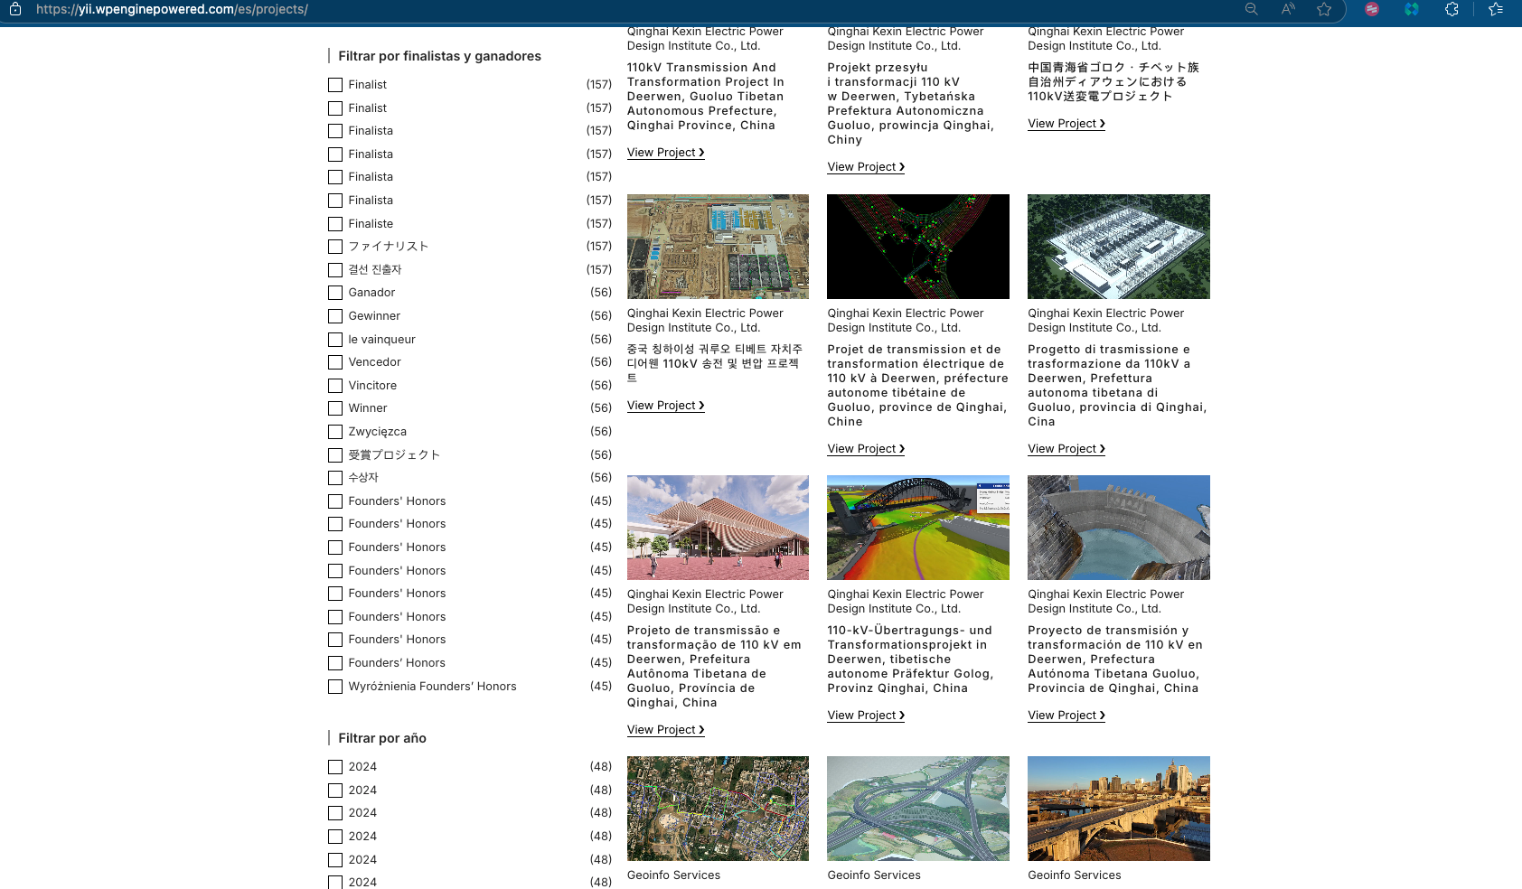Add this page to favorites with the star

tap(1324, 9)
